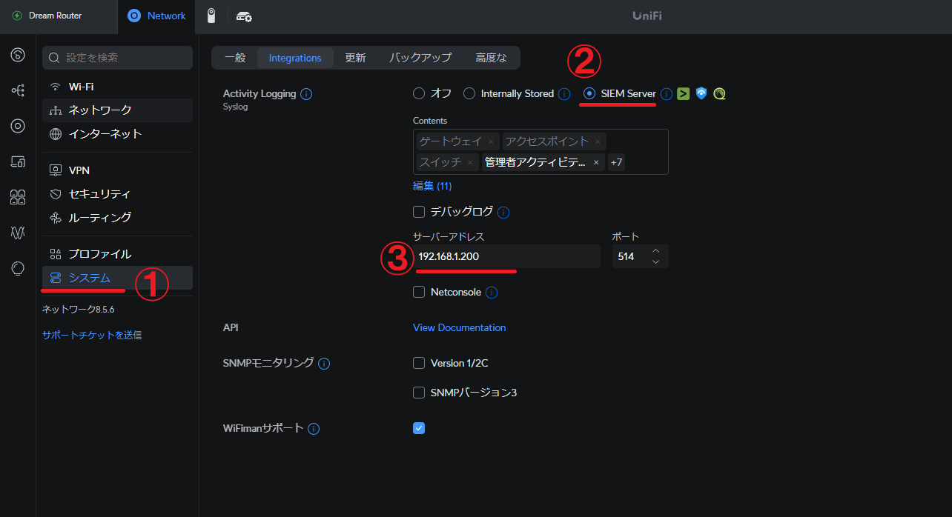
Task: Switch to the 更新 tab
Action: click(355, 58)
